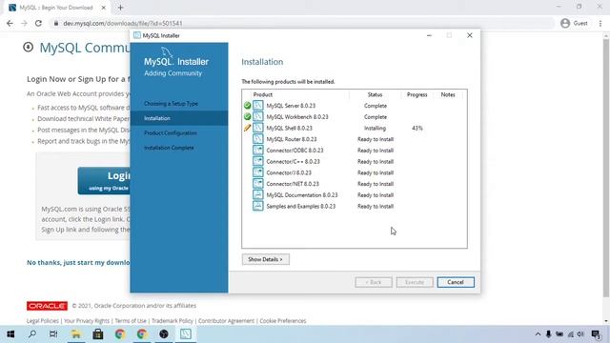Click the Notes column header
The height and width of the screenshot is (343, 610).
448,94
